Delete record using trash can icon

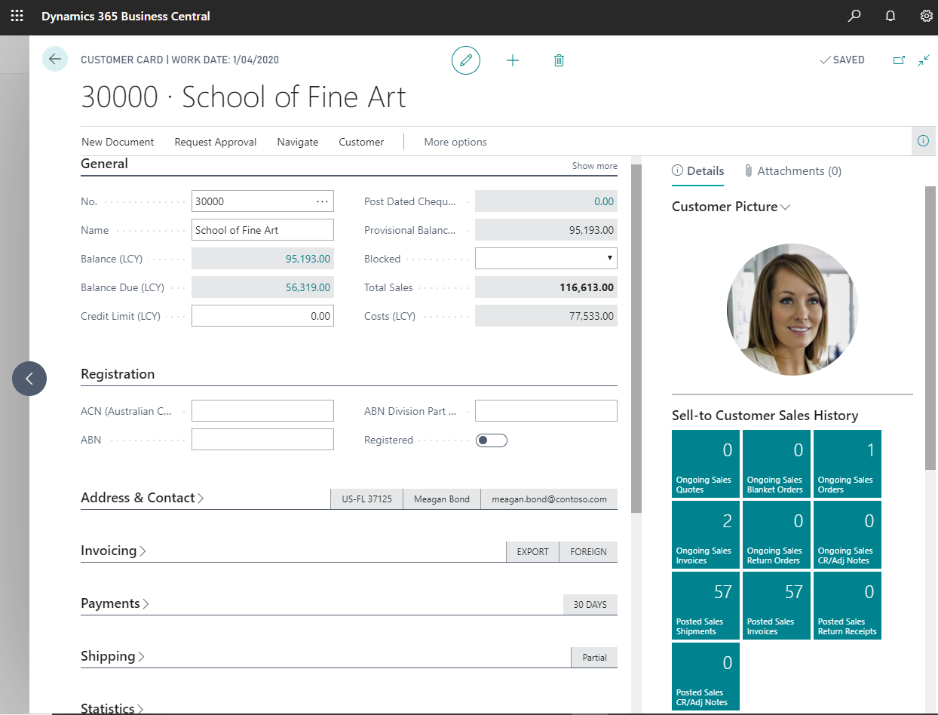[x=559, y=60]
